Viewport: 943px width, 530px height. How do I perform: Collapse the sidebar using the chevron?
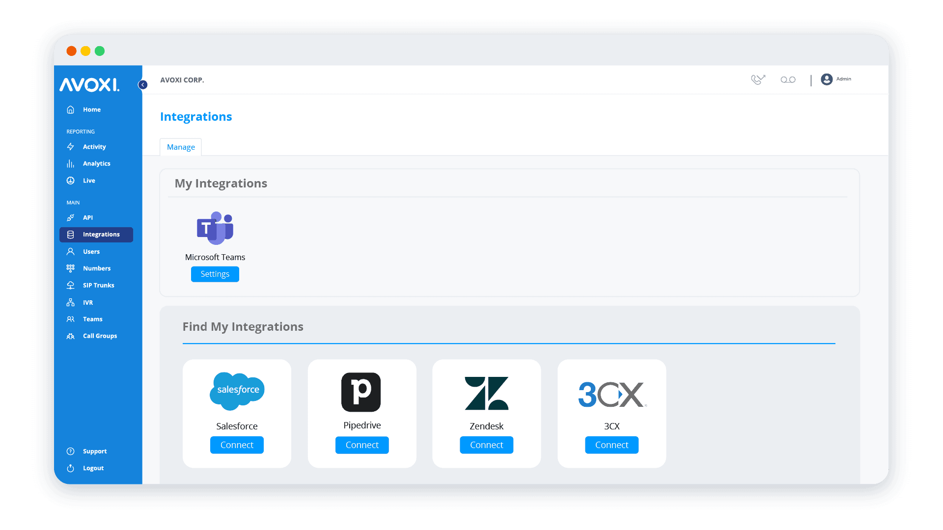point(142,84)
